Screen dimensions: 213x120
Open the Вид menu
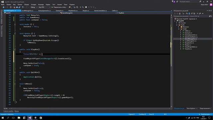14,4
